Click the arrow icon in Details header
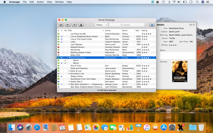This screenshot has width=213, height=133. pyautogui.click(x=194, y=25)
